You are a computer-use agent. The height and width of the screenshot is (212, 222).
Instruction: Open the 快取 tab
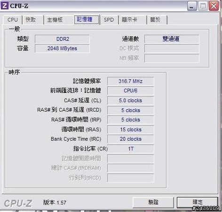pyautogui.click(x=33, y=20)
